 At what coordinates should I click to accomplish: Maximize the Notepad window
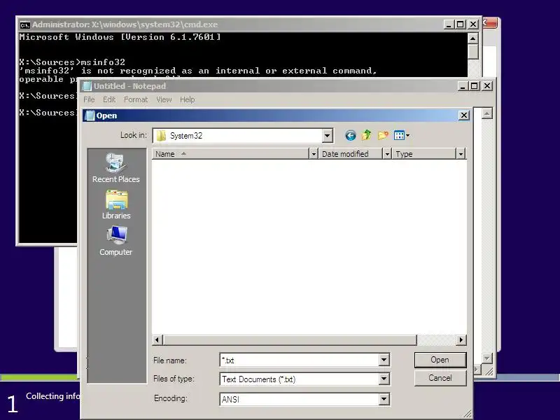click(475, 86)
